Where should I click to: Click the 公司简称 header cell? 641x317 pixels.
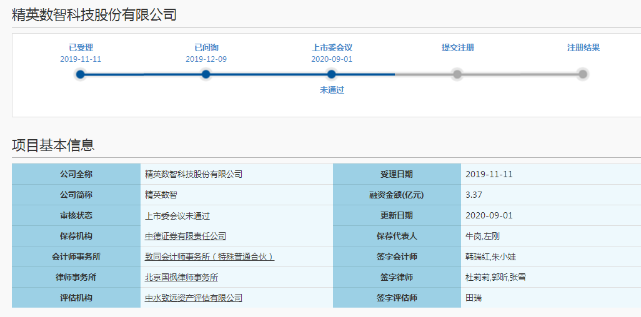click(76, 195)
